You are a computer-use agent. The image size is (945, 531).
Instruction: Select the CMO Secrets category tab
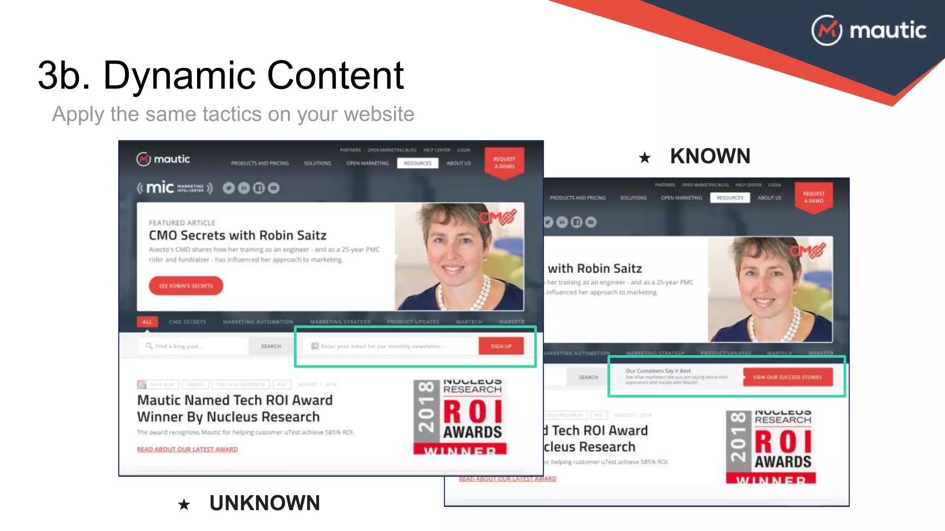pos(187,322)
